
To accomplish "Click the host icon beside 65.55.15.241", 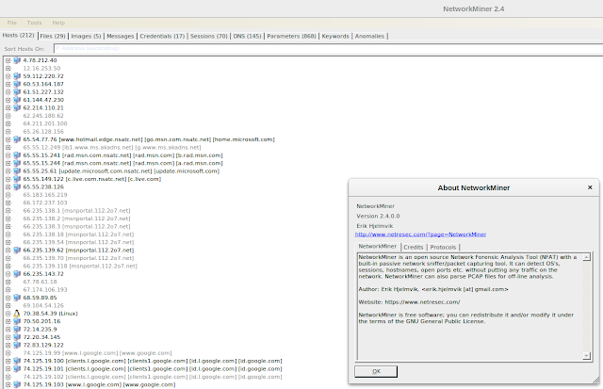I will 17,155.
